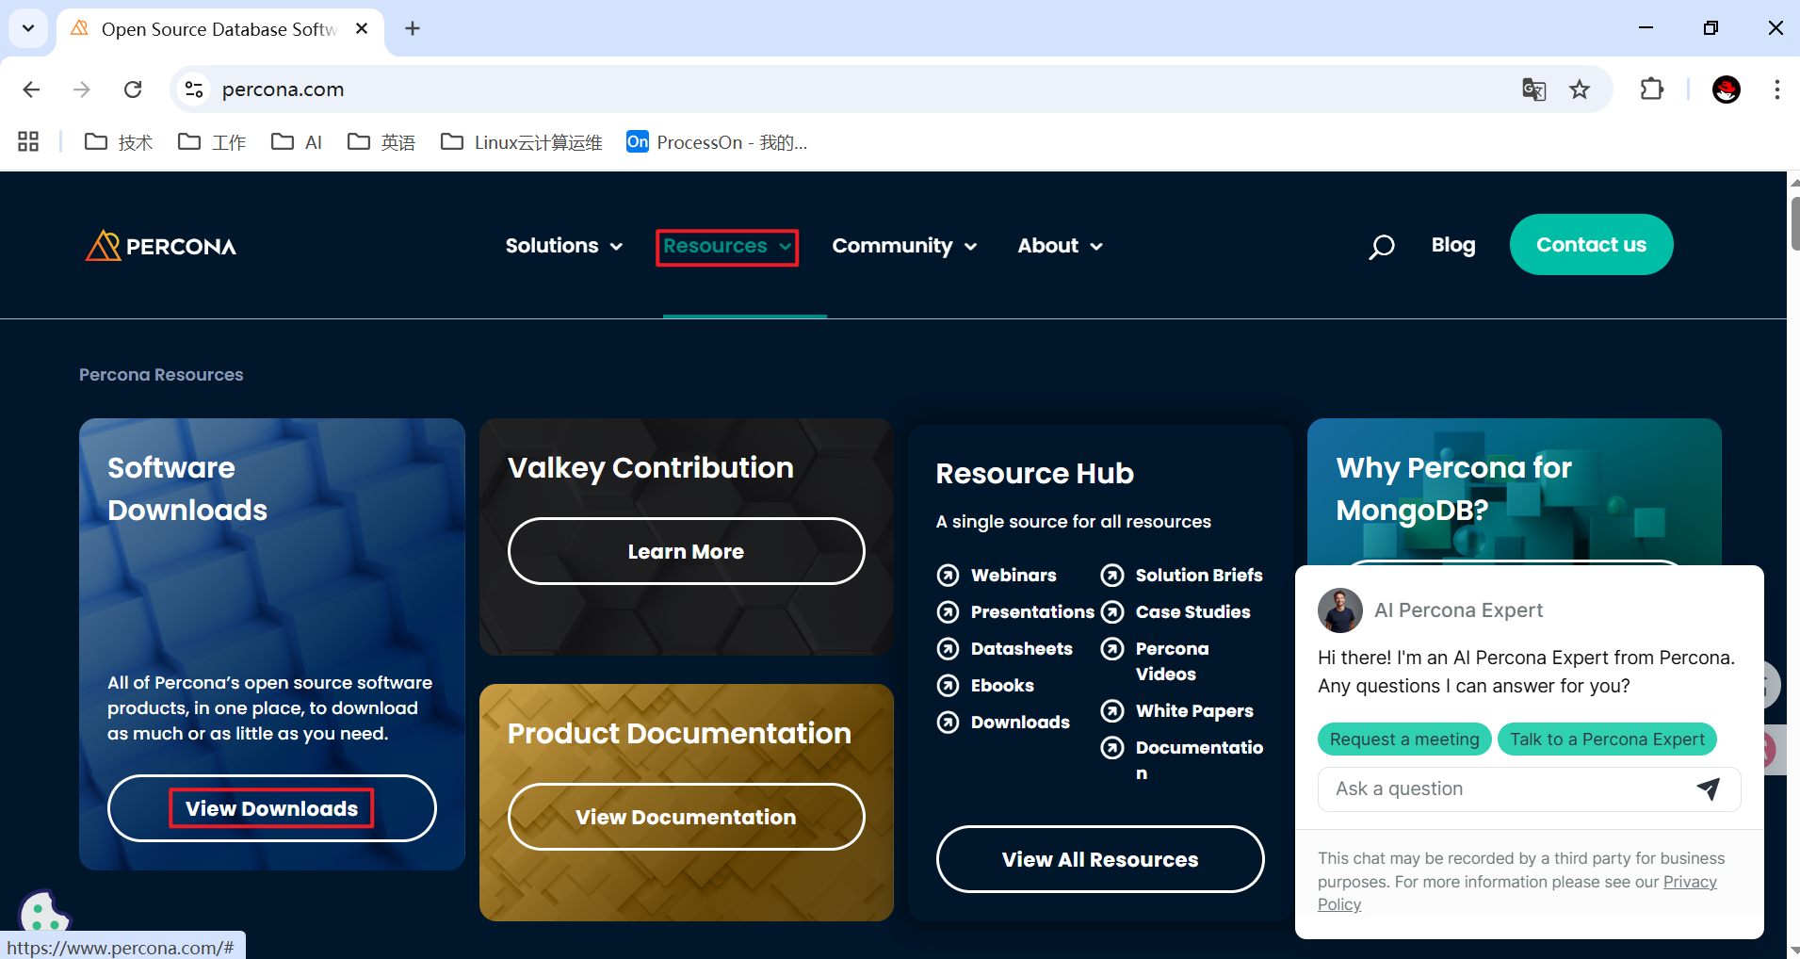Open the cookie preferences icon
Viewport: 1800px width, 959px height.
tap(43, 912)
